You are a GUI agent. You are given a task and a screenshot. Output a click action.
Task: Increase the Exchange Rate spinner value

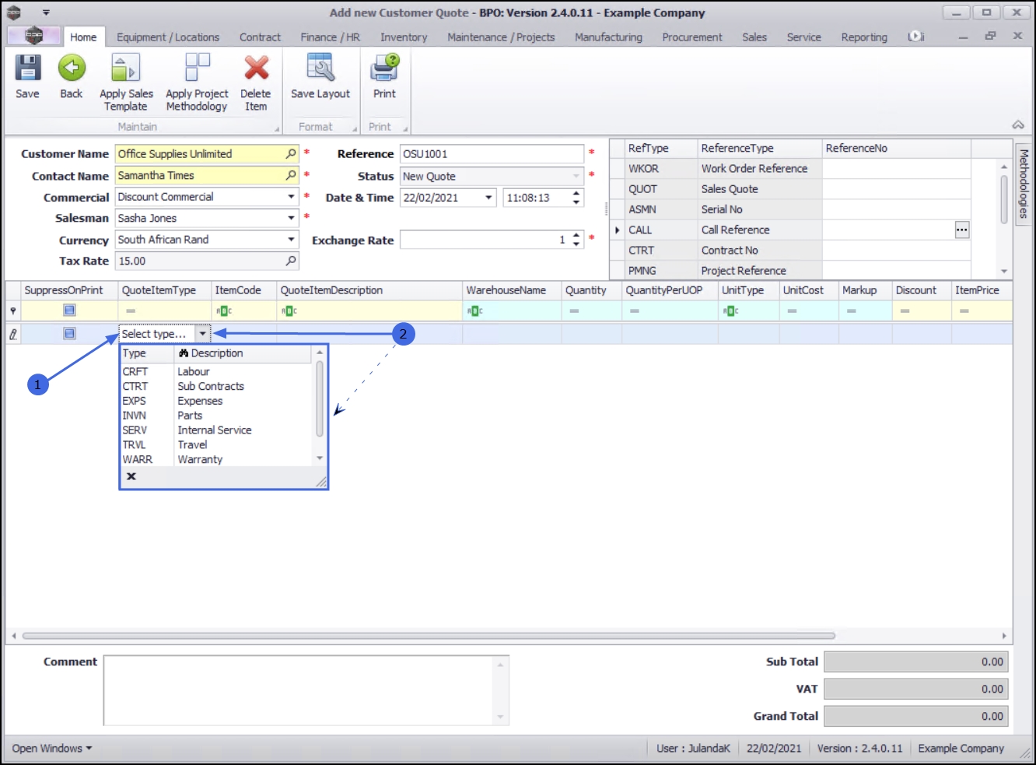576,236
